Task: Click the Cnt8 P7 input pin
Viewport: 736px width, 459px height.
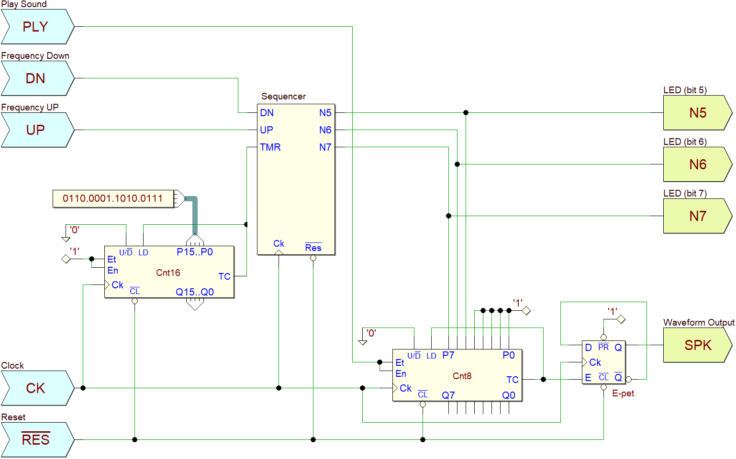Action: [x=448, y=355]
